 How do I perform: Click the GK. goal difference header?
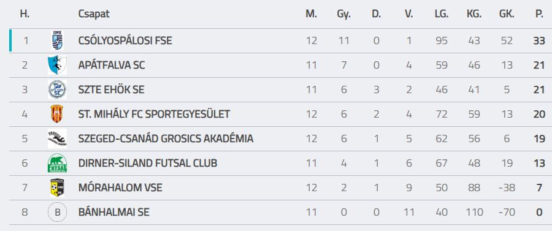(x=507, y=15)
